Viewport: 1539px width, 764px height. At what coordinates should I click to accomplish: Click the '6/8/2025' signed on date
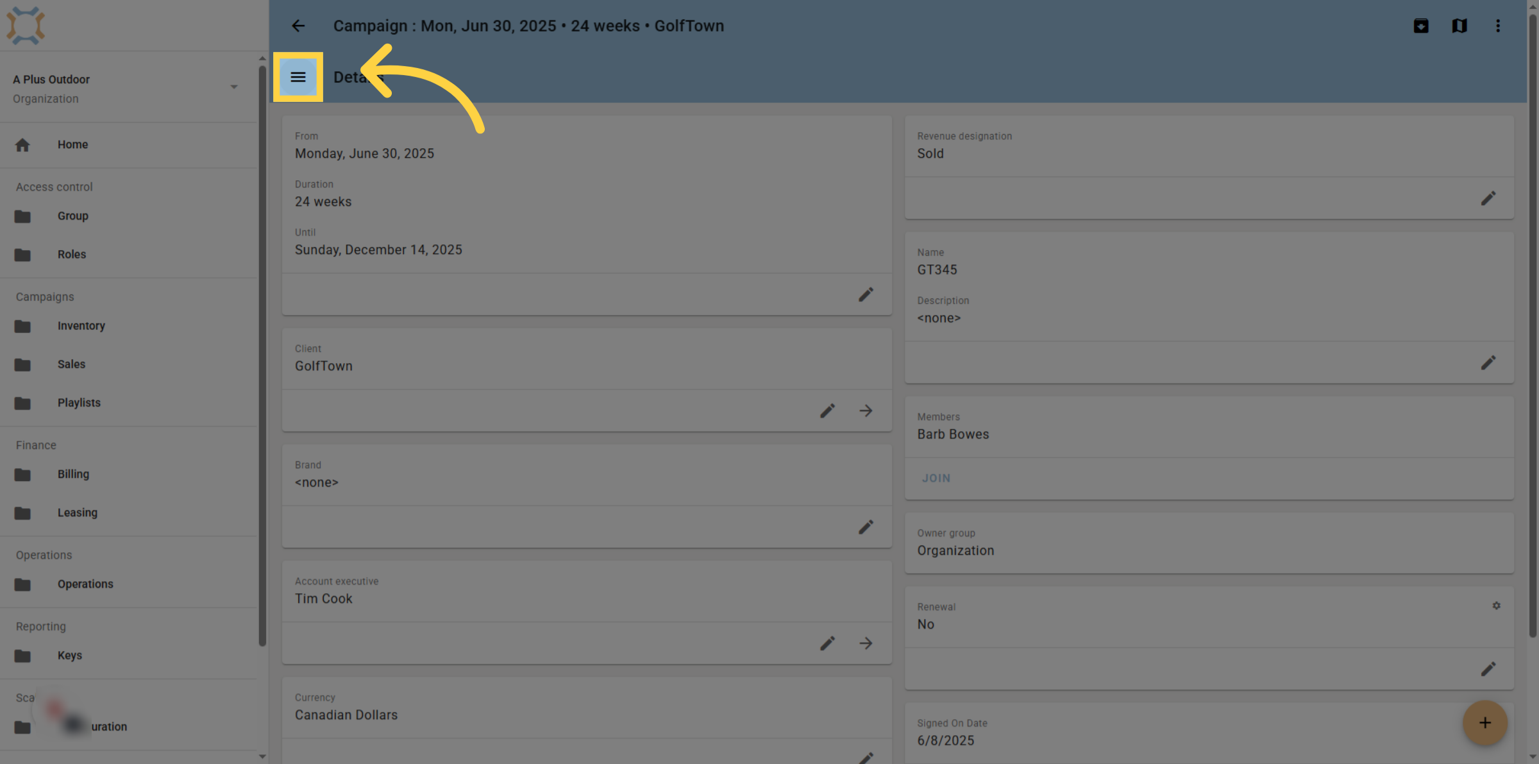pyautogui.click(x=946, y=740)
